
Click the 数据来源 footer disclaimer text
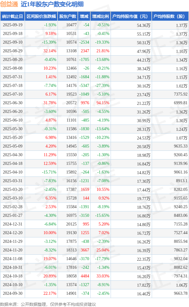(48, 304)
